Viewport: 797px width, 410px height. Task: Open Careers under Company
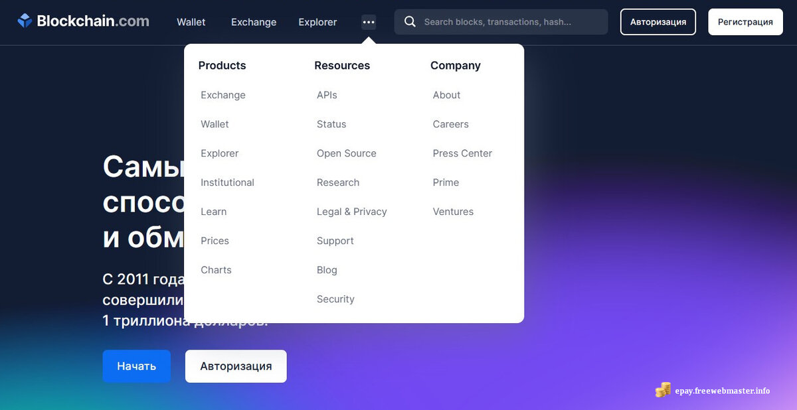click(x=451, y=124)
